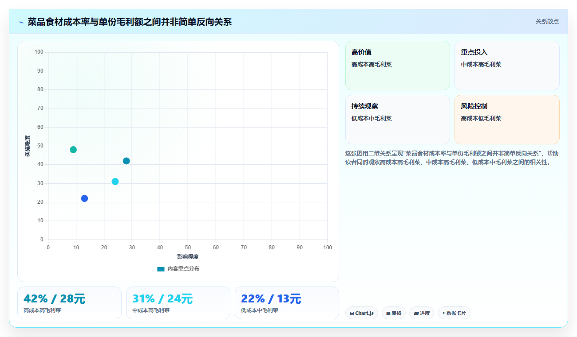This screenshot has width=577, height=337.
Task: Open the 重点投入 quadrant card
Action: 507,66
